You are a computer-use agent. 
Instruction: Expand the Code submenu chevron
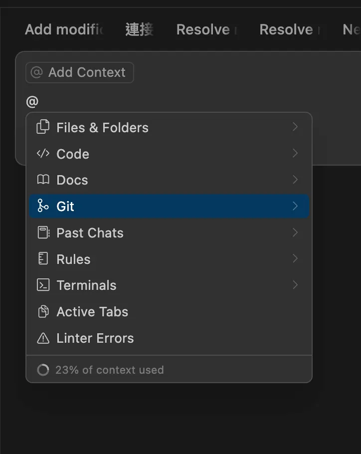[x=295, y=153]
